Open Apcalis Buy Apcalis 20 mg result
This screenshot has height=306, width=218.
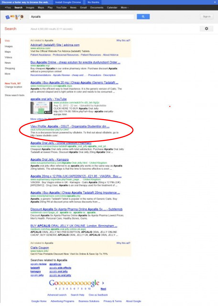(74, 83)
